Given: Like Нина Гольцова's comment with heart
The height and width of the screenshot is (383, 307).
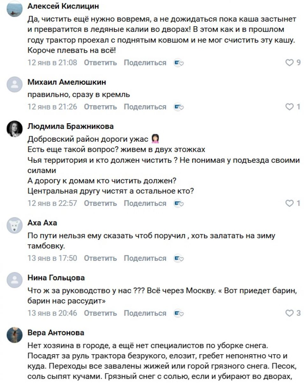Looking at the screenshot, I should tap(289, 313).
